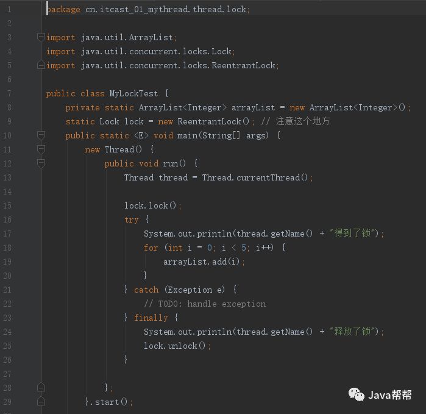This screenshot has width=426, height=414.
Task: Collapse the import block fold marker on line 3
Action: [x=41, y=37]
